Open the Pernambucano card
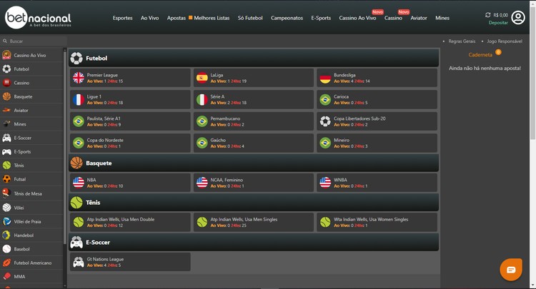Viewport: 536px width, 289px height. (254, 121)
